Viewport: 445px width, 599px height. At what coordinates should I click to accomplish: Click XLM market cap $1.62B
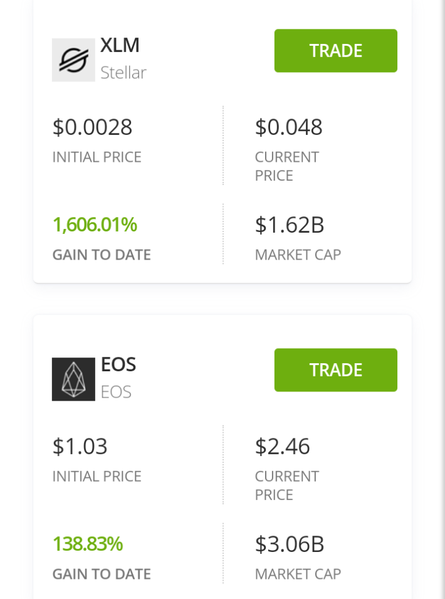point(290,225)
